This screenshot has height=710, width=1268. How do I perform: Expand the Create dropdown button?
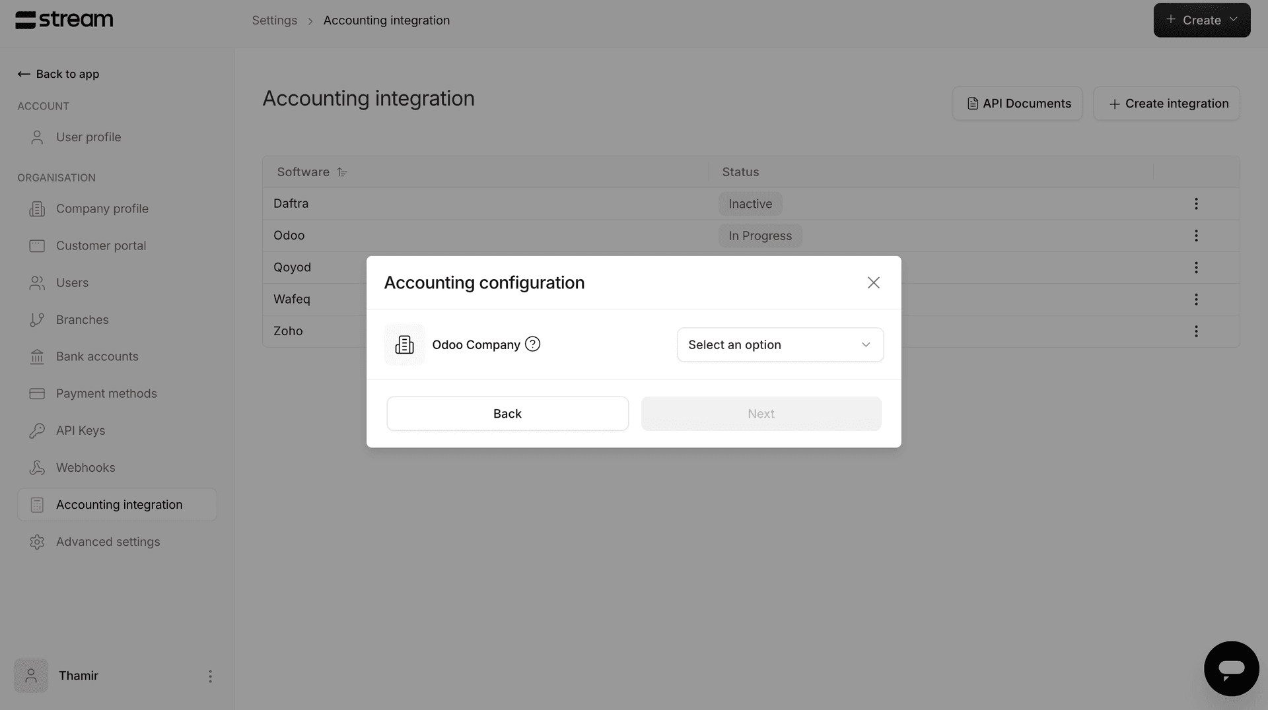coord(1201,20)
